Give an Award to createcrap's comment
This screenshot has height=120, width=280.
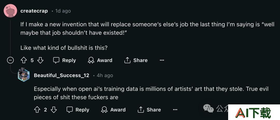100,61
